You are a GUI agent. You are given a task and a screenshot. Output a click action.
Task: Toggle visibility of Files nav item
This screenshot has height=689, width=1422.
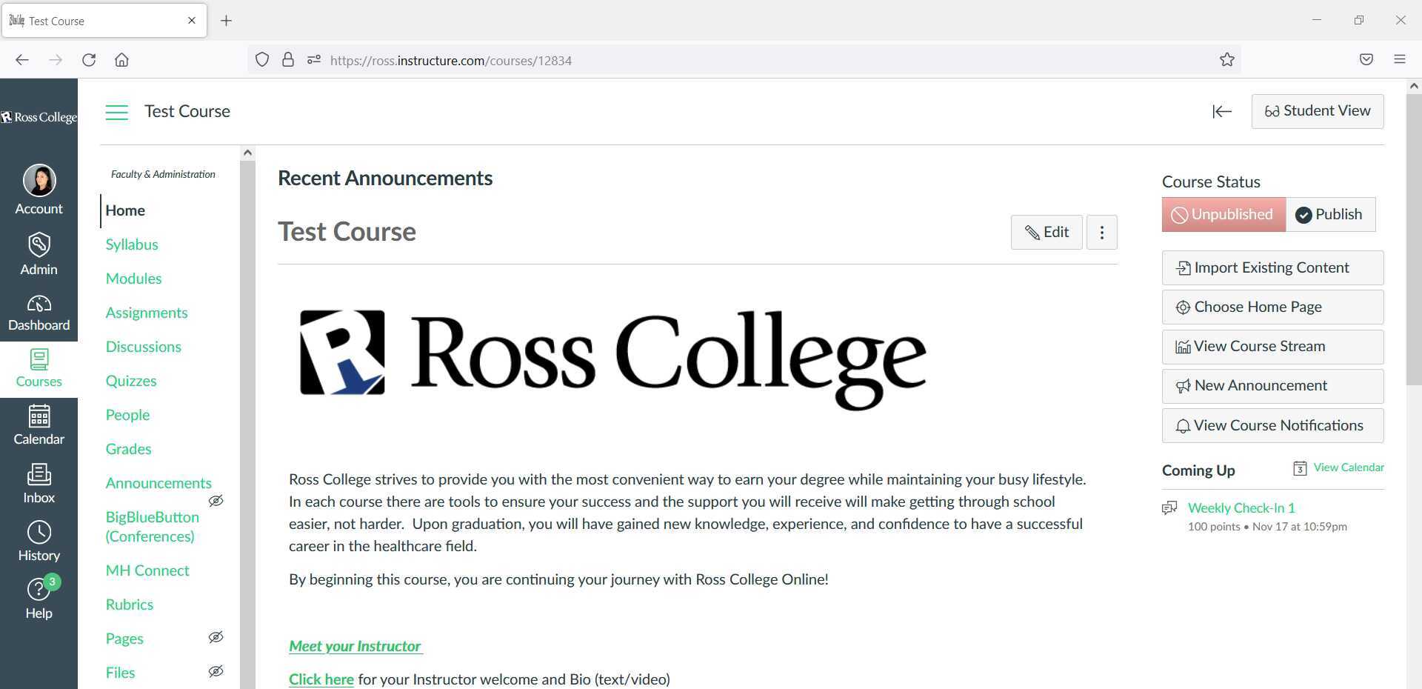216,670
